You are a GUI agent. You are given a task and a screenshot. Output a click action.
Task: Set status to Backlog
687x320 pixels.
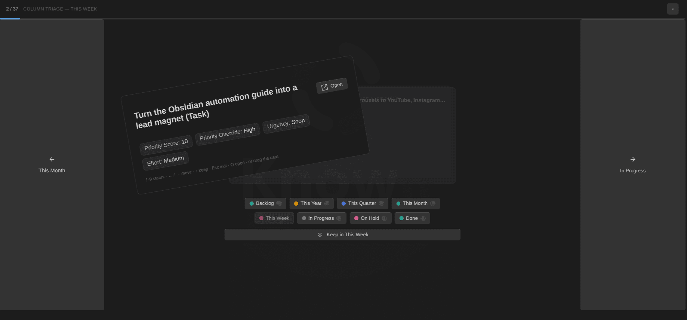coord(265,203)
